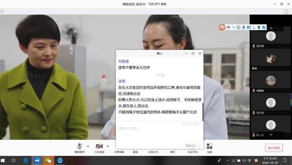
Task: Show hidden system tray icons
Action: (x=227, y=160)
